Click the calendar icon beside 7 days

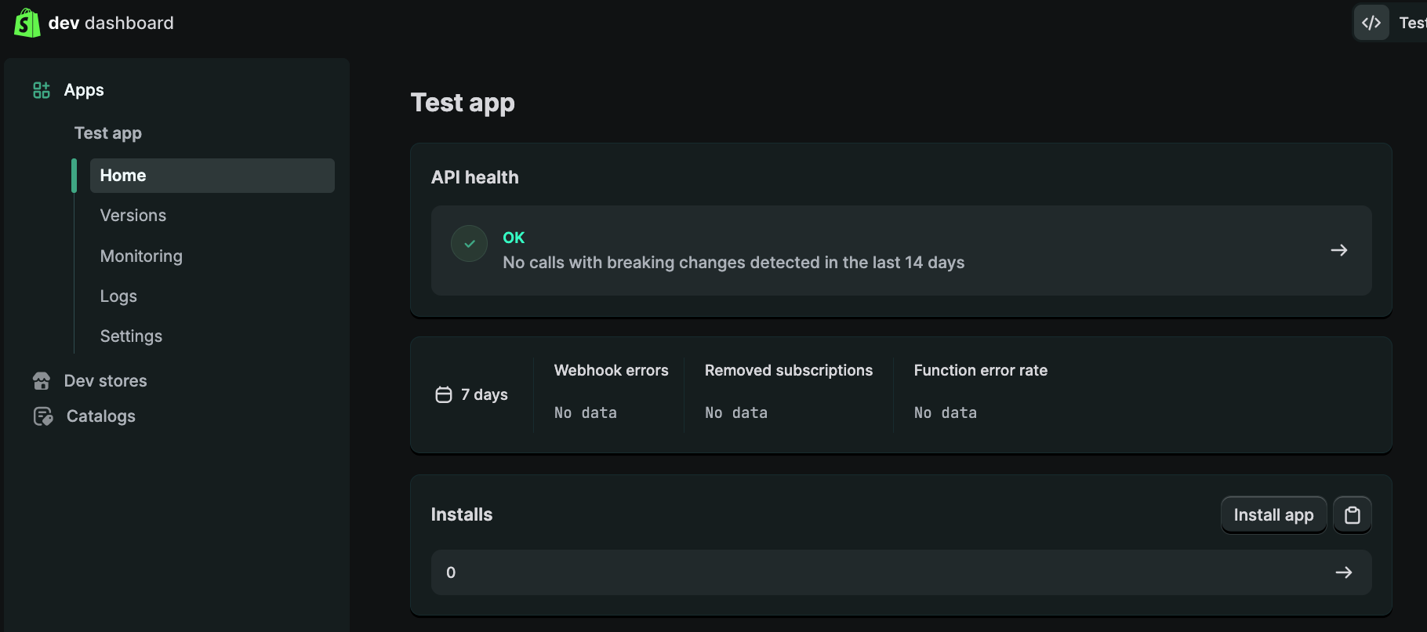coord(444,394)
